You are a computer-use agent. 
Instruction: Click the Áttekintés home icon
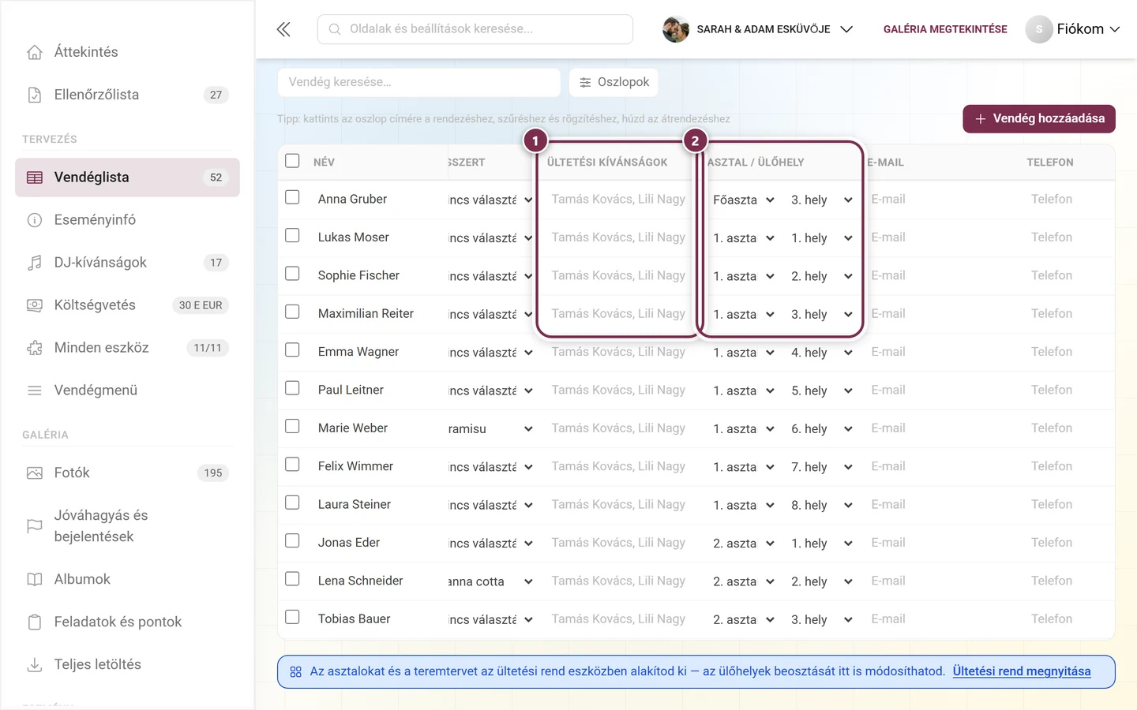(35, 52)
